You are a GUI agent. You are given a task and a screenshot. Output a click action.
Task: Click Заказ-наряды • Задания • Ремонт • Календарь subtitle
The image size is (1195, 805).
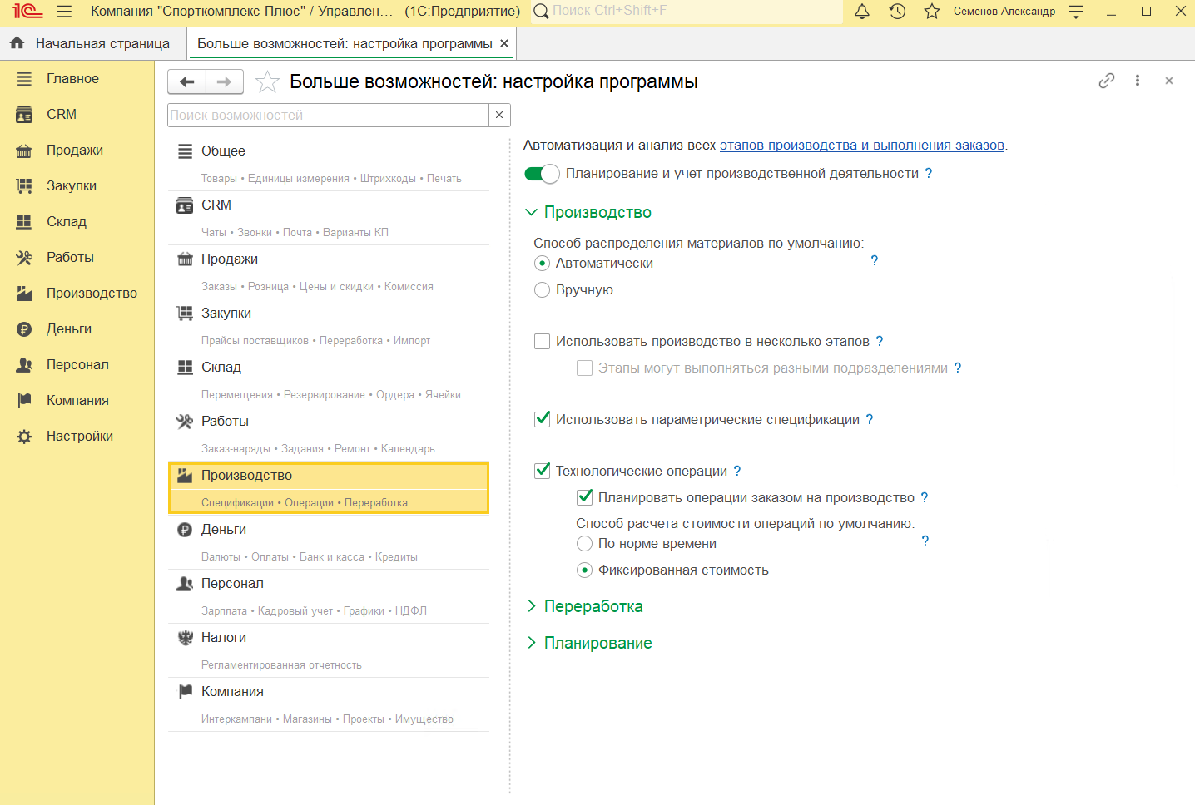pos(318,449)
